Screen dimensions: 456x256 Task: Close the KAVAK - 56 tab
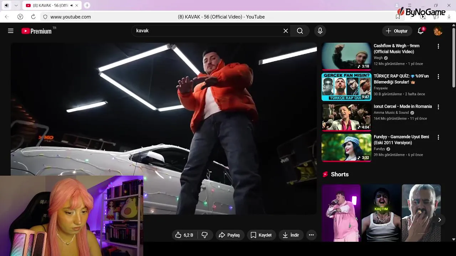pos(77,5)
